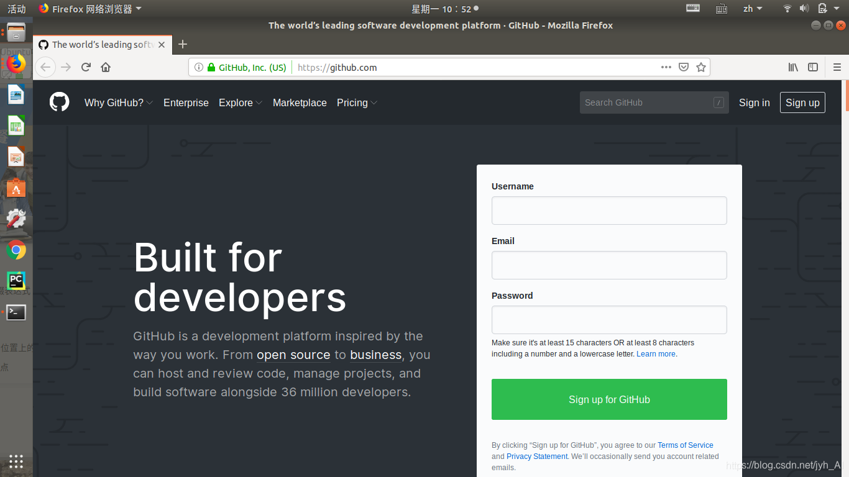Image resolution: width=849 pixels, height=477 pixels.
Task: Show applications grid in the dock
Action: tap(16, 461)
